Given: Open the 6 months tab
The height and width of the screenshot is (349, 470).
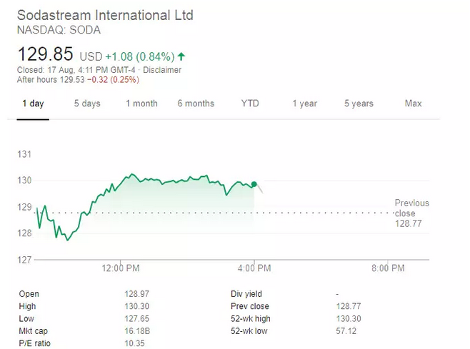Looking at the screenshot, I should pos(196,103).
